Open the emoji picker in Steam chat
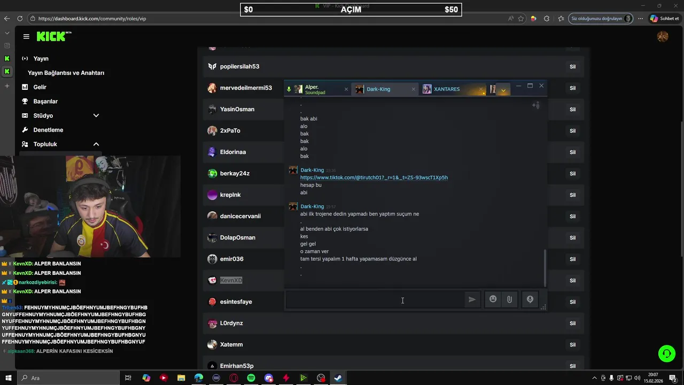 [x=493, y=299]
